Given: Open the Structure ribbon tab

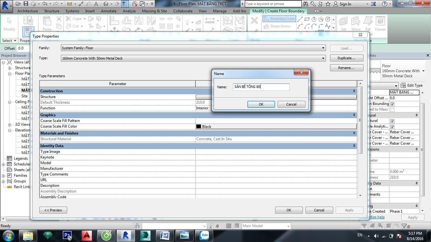Looking at the screenshot, I should click(x=52, y=11).
